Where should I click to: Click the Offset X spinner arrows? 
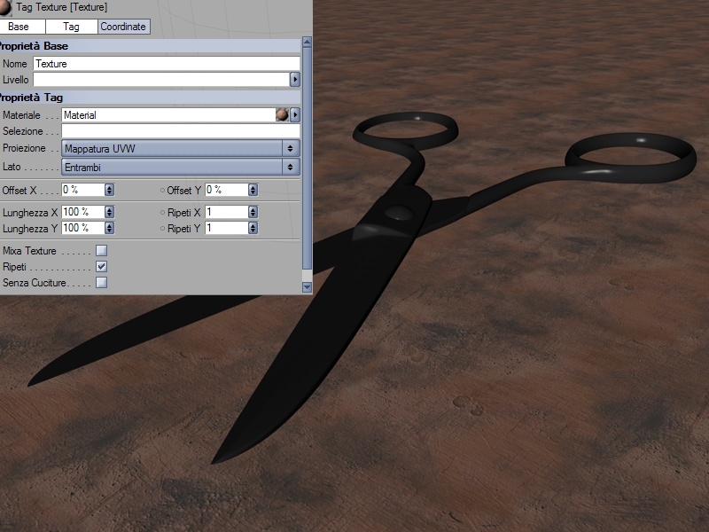point(109,190)
